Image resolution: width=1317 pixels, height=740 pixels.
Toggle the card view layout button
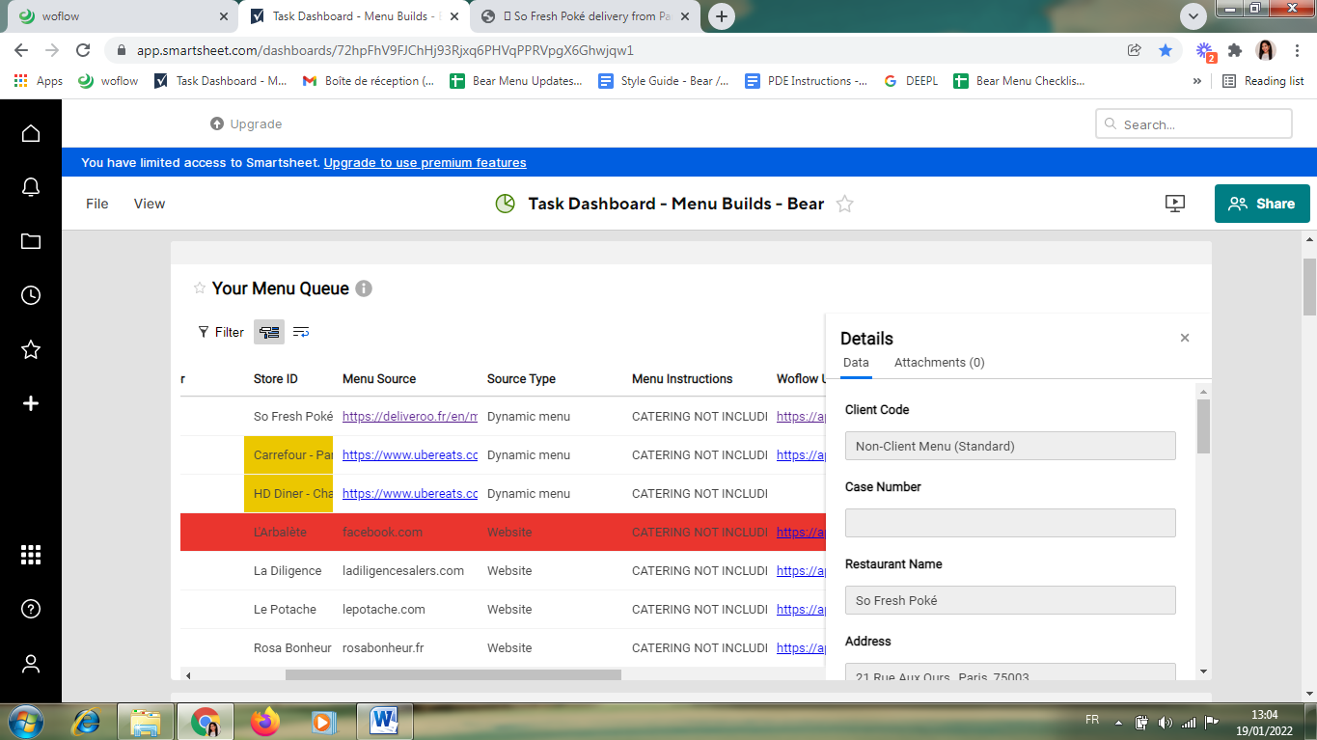point(269,332)
